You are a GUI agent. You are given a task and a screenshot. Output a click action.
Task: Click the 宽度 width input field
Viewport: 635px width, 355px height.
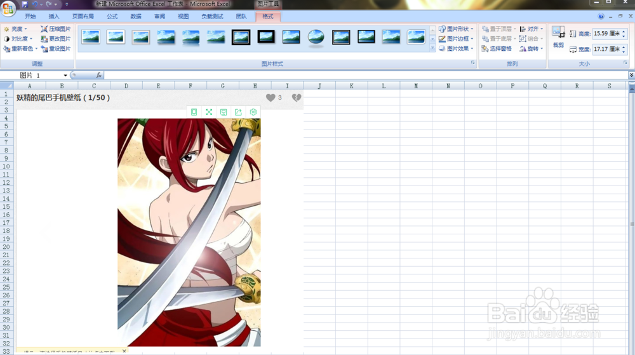pyautogui.click(x=606, y=49)
